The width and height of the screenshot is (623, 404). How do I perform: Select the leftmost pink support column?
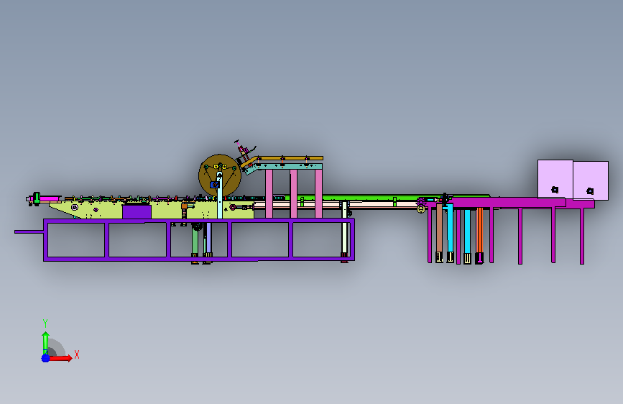(x=269, y=194)
